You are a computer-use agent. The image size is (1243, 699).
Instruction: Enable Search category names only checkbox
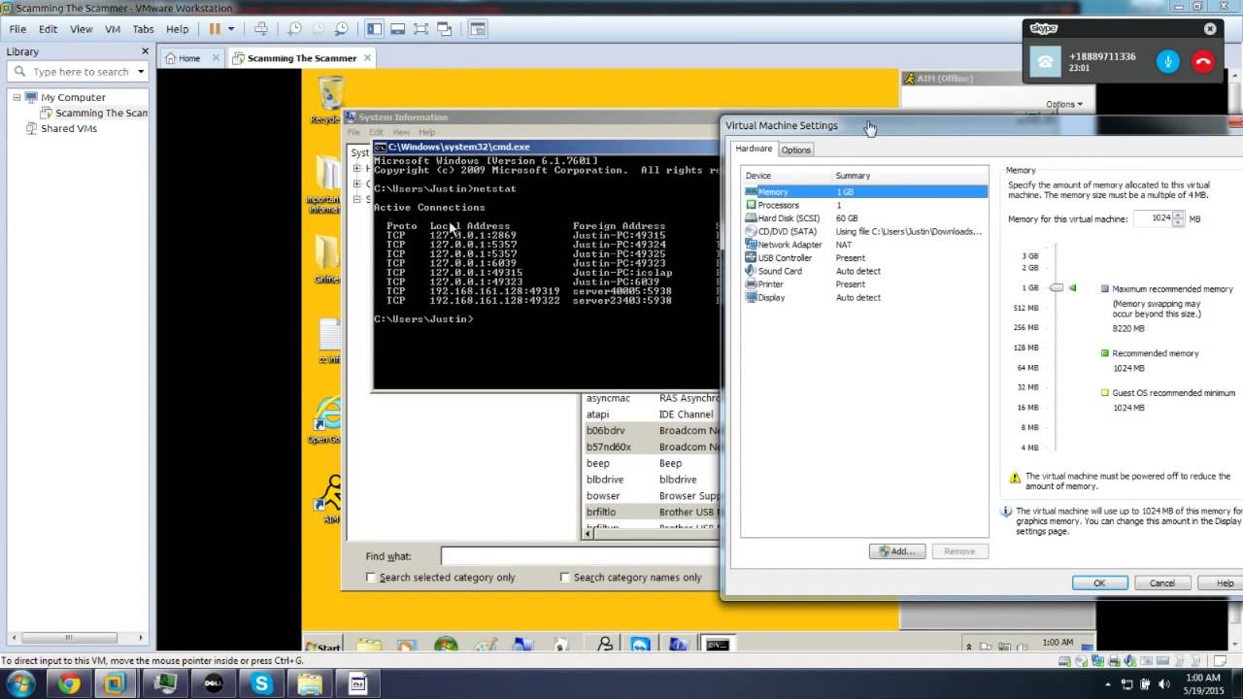[x=565, y=578]
